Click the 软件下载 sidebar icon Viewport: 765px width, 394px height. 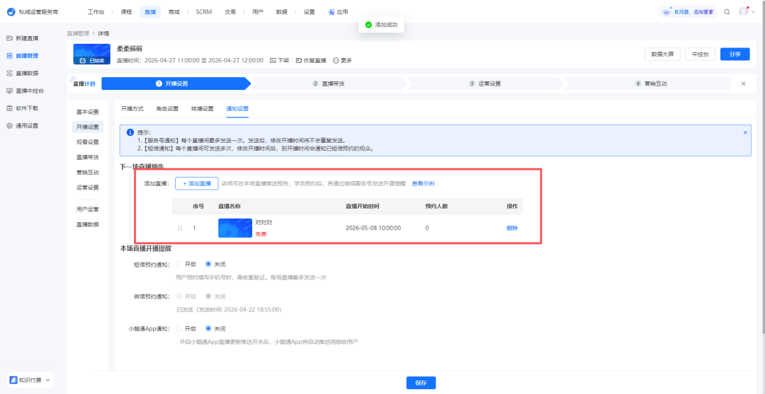tap(9, 108)
